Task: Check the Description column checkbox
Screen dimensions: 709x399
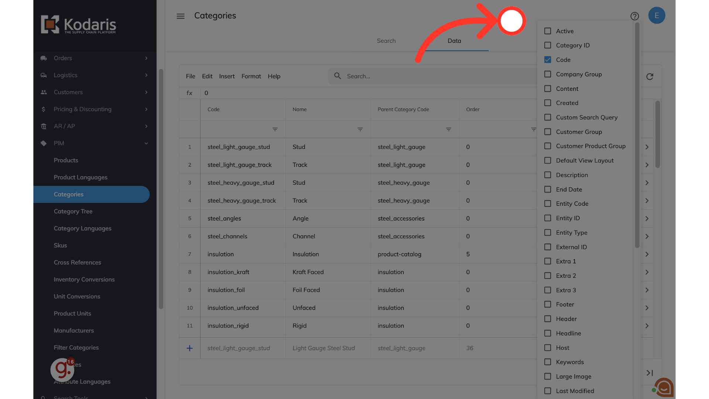Action: (548, 175)
